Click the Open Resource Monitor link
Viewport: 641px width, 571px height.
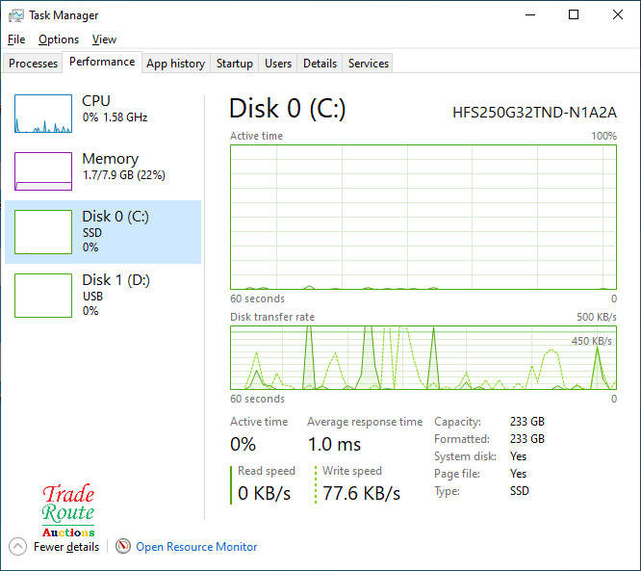[196, 547]
